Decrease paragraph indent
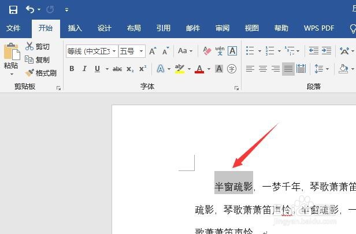 click(x=314, y=51)
